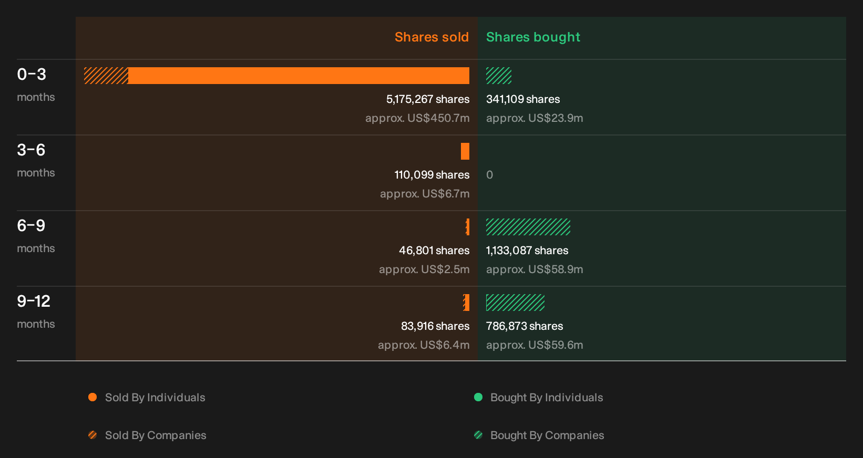
Task: Click the Shares sold column header
Action: point(431,37)
